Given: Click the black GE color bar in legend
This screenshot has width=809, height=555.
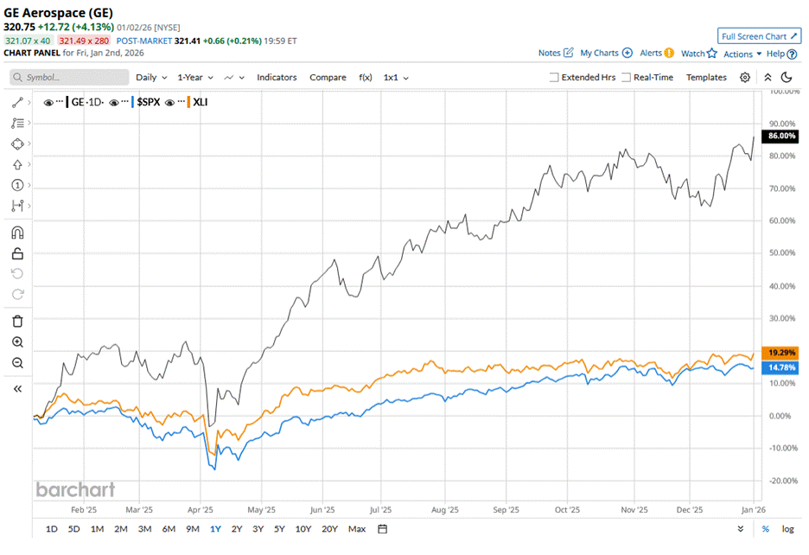Looking at the screenshot, I should pos(67,102).
